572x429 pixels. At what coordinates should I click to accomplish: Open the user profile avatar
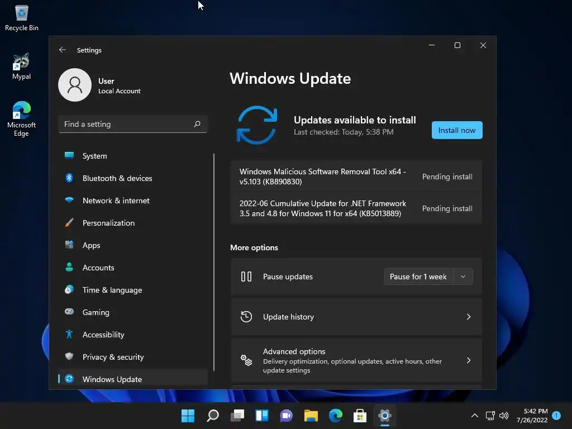pyautogui.click(x=75, y=85)
